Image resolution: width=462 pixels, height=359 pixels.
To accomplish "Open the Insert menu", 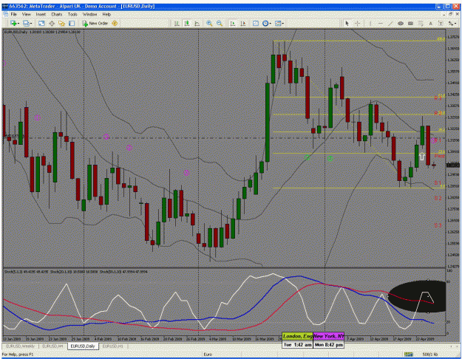I will tap(41, 14).
